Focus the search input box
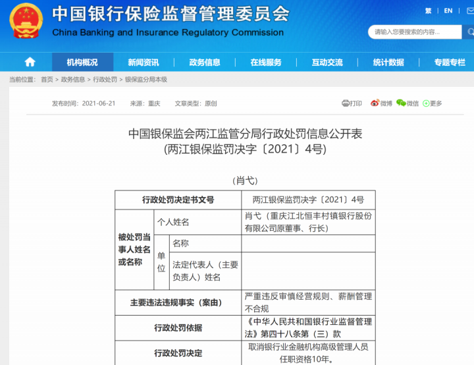 [415, 32]
